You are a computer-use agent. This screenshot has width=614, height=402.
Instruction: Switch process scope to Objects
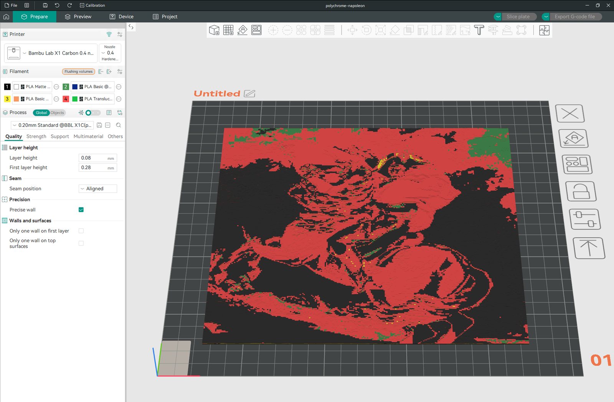click(x=57, y=113)
